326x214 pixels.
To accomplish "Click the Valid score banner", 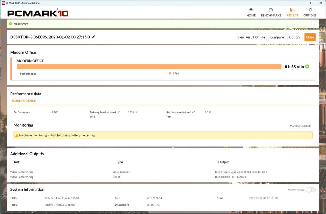I will click(x=163, y=24).
